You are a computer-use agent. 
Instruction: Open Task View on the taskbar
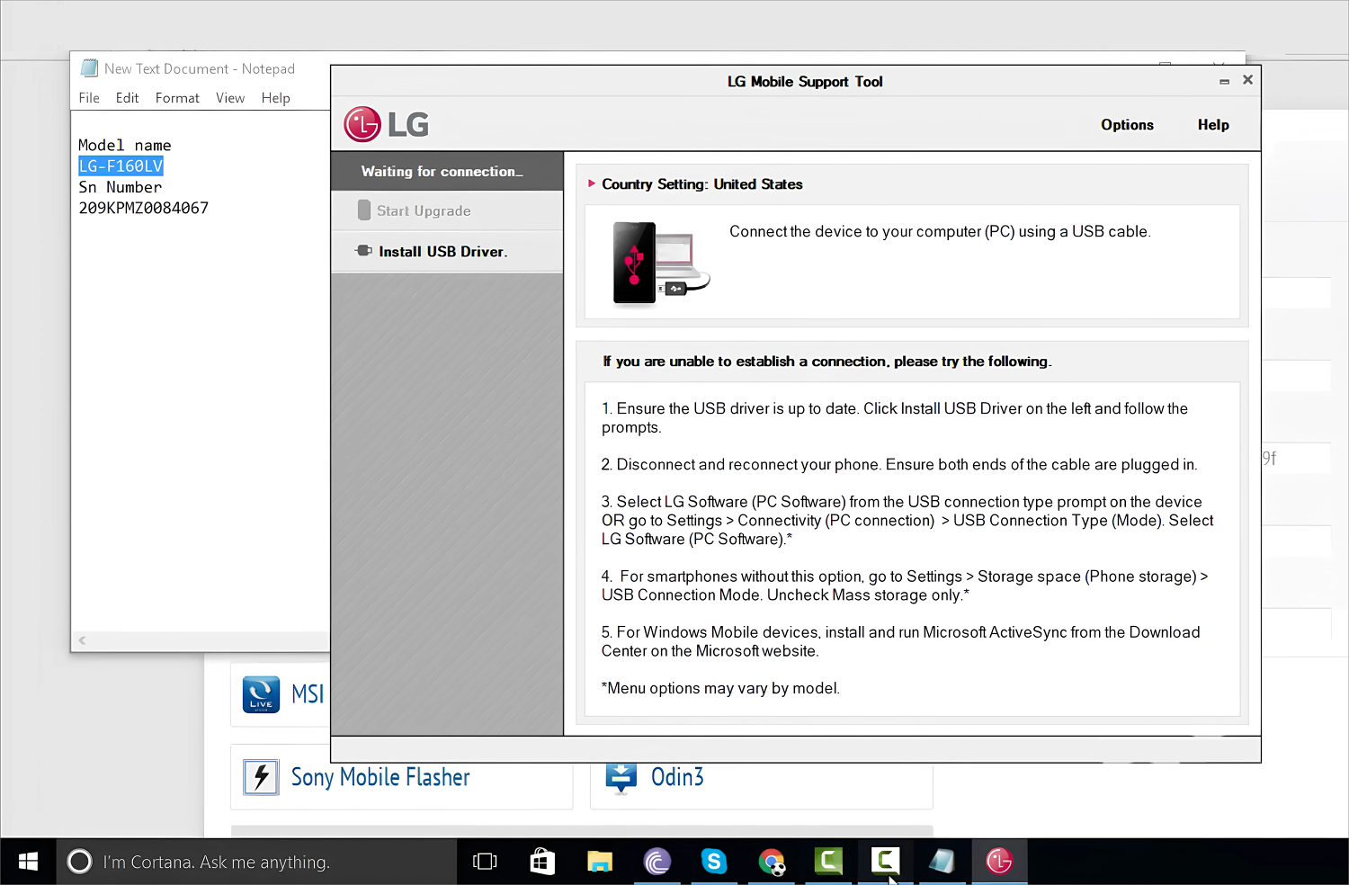click(x=485, y=862)
